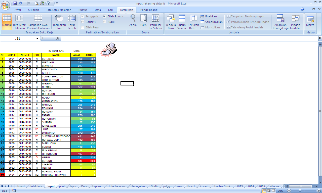Set zoom to 100%
Screen dimensions: 322x193
[143, 22]
